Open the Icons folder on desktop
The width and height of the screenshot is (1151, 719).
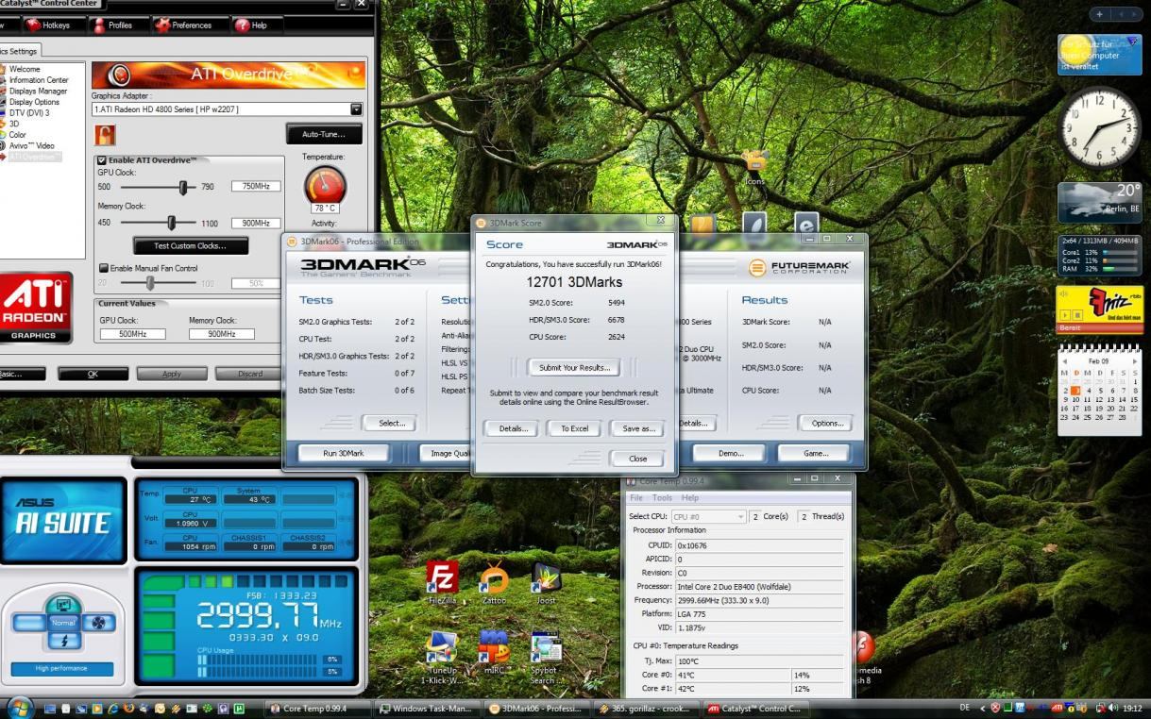[753, 168]
